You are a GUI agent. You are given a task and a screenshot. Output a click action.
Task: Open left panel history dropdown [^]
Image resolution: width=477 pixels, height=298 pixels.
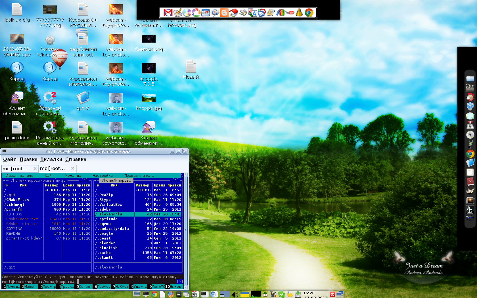coord(84,181)
